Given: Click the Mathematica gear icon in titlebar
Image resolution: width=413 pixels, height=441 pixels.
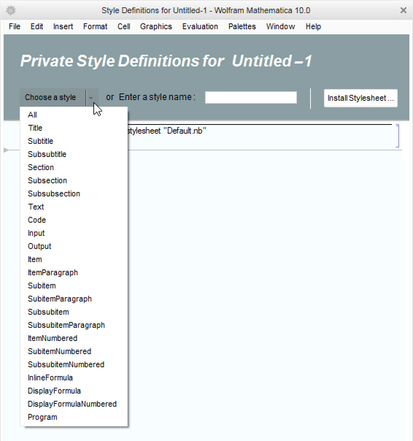Looking at the screenshot, I should pyautogui.click(x=11, y=10).
